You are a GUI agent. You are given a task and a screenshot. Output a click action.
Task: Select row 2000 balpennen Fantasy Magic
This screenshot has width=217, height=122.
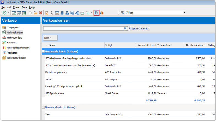click(128, 59)
